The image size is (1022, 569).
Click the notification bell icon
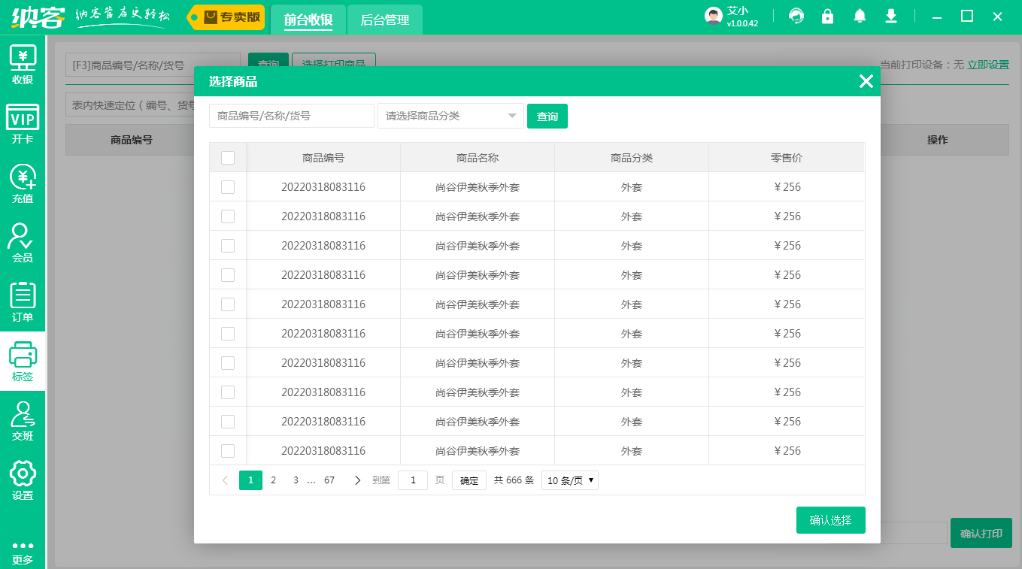pos(860,17)
